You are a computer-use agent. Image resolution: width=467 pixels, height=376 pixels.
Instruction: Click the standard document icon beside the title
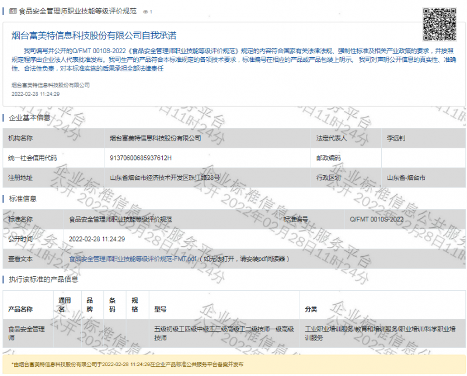pos(12,11)
